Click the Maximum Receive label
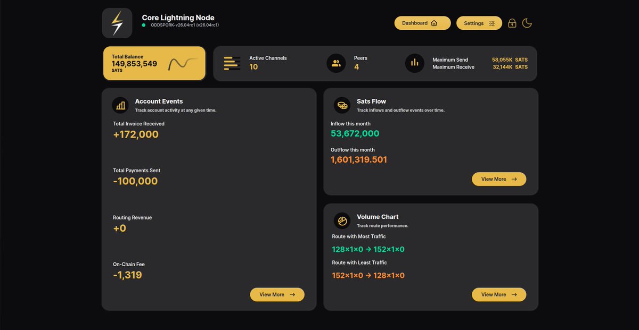639x330 pixels. pyautogui.click(x=453, y=67)
